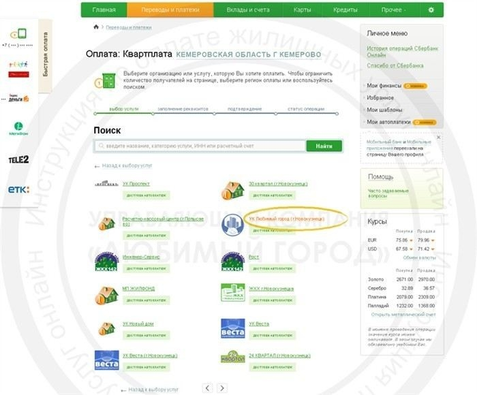Click the УК Веста (г.Новокузнецк) blue logo
The width and height of the screenshot is (477, 395).
click(x=107, y=360)
